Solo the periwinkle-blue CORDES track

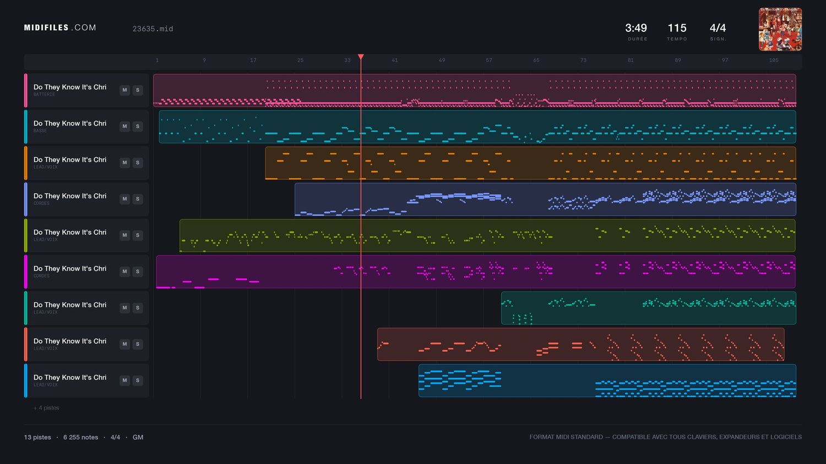pos(138,199)
